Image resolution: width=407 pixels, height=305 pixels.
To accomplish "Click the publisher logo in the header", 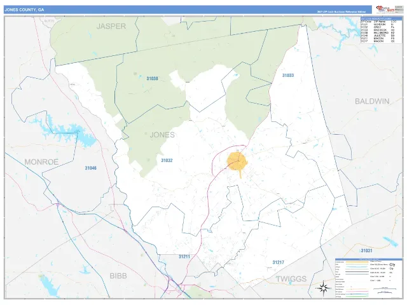I will (385, 10).
